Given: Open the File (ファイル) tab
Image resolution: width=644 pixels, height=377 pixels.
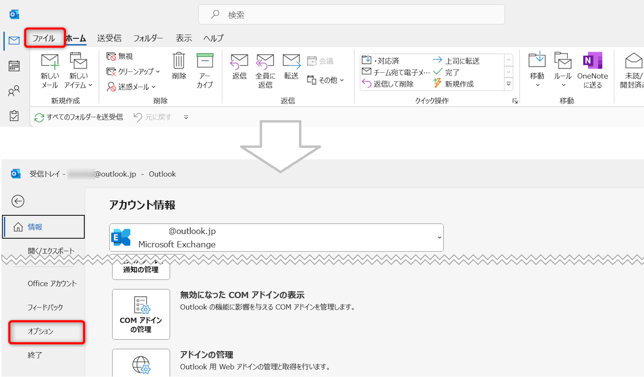Looking at the screenshot, I should click(x=44, y=38).
